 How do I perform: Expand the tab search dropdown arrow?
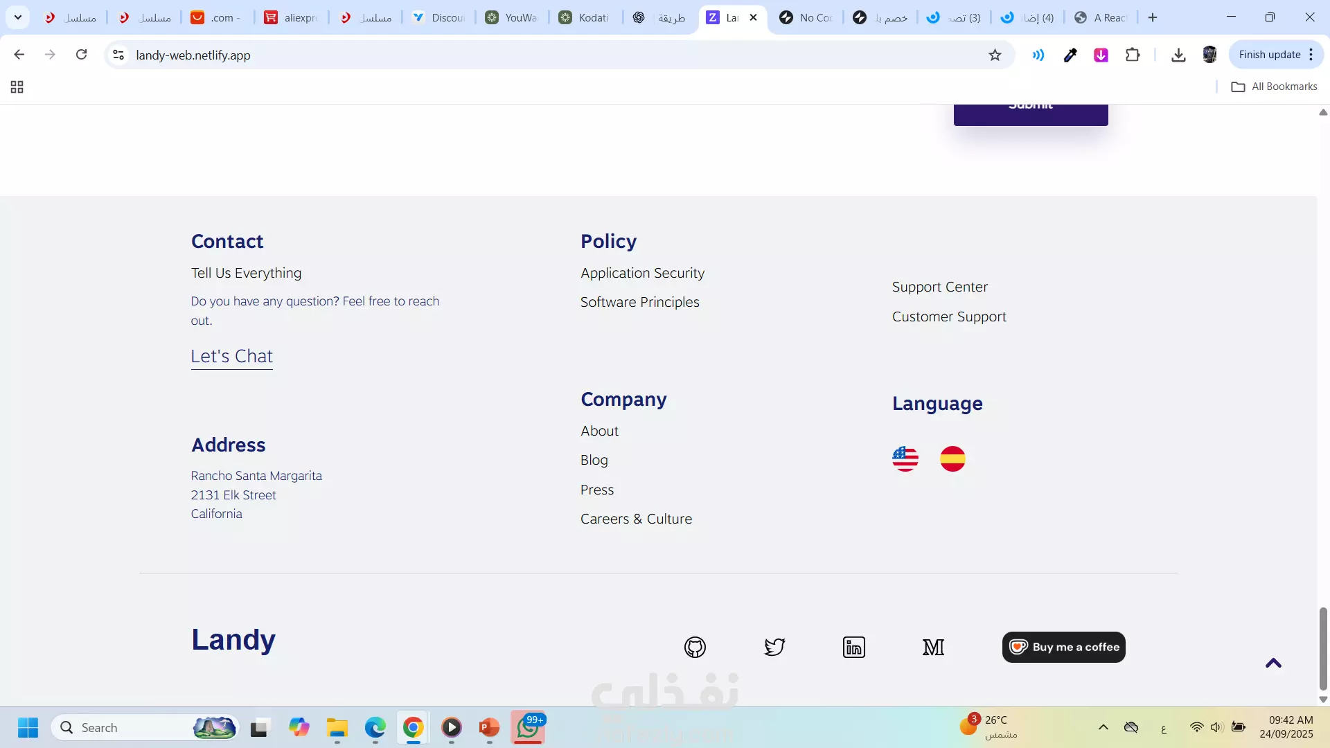[18, 17]
